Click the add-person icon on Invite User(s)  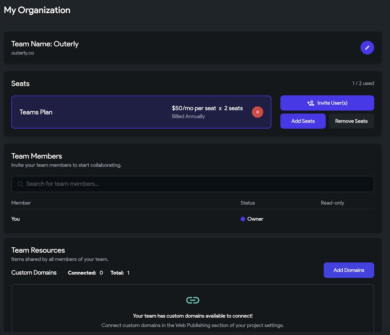point(310,103)
